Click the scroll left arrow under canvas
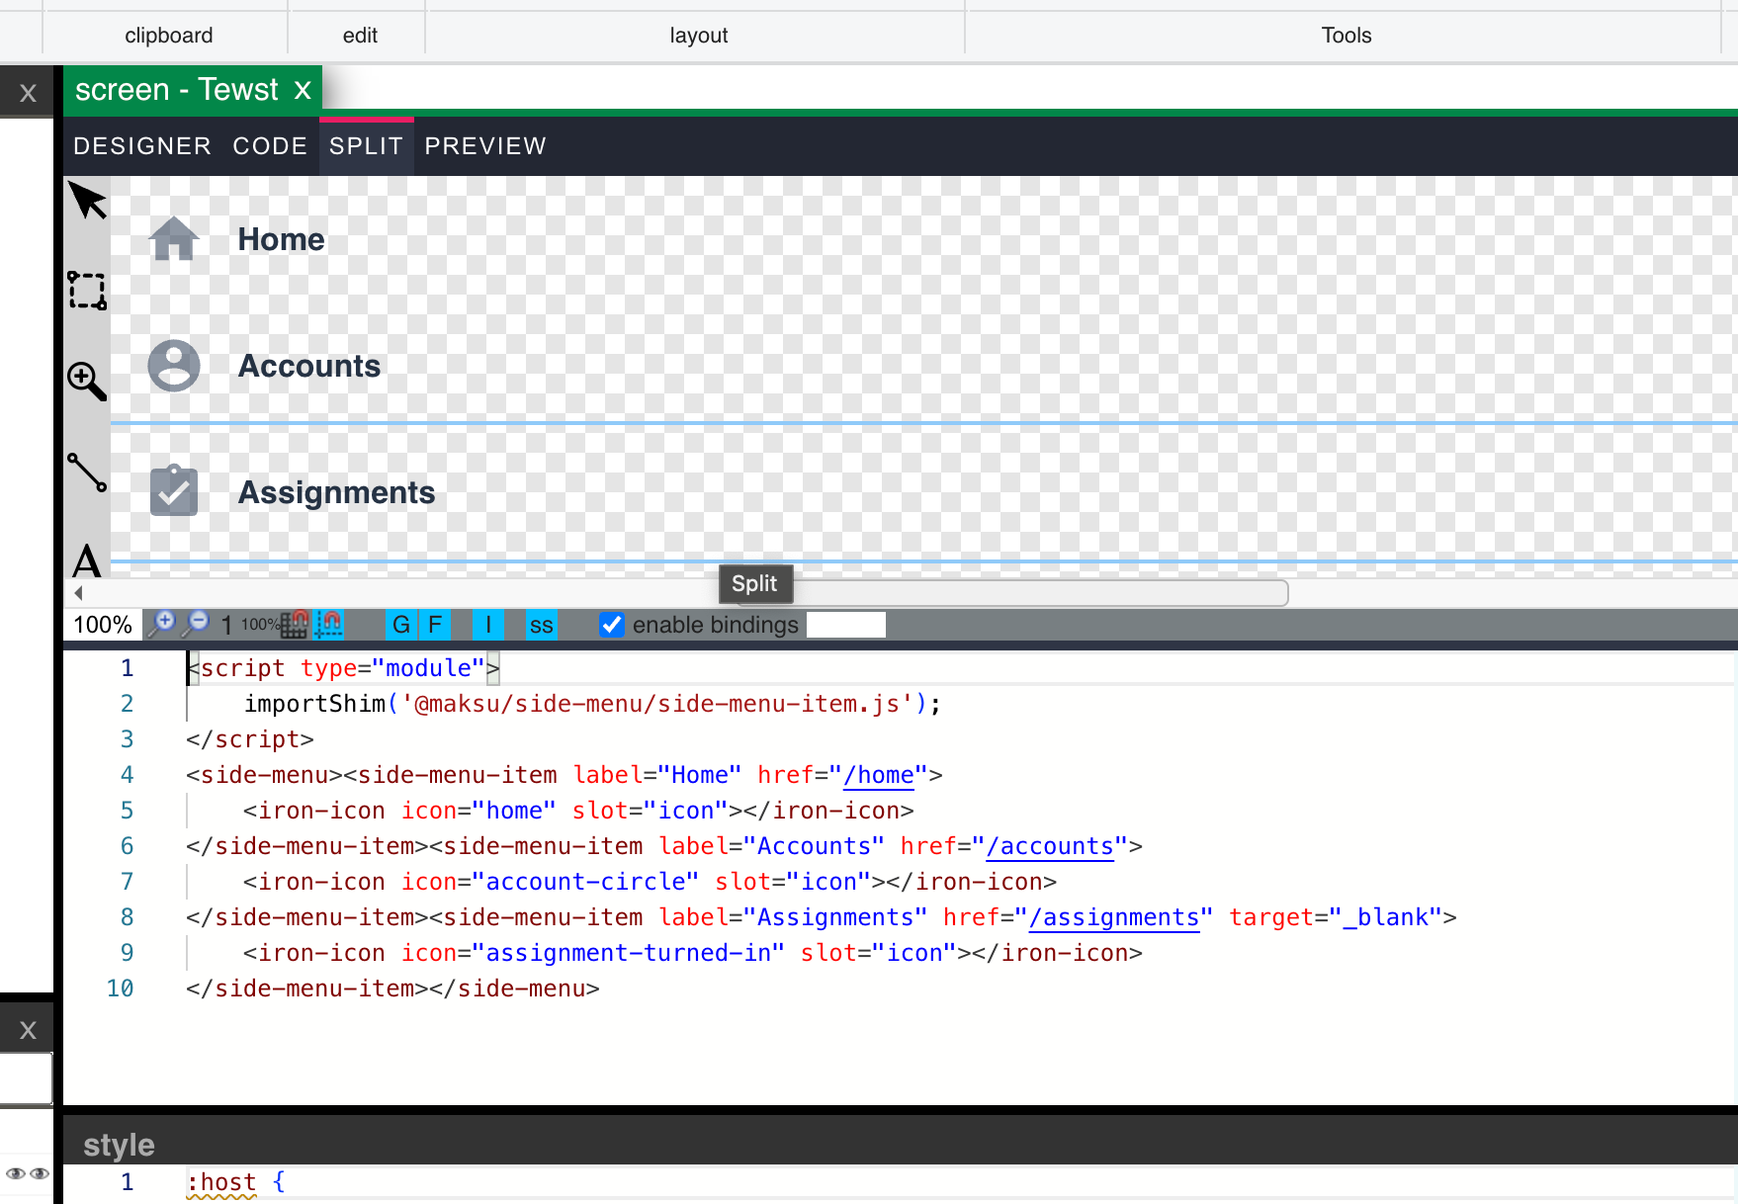1738x1204 pixels. [78, 593]
